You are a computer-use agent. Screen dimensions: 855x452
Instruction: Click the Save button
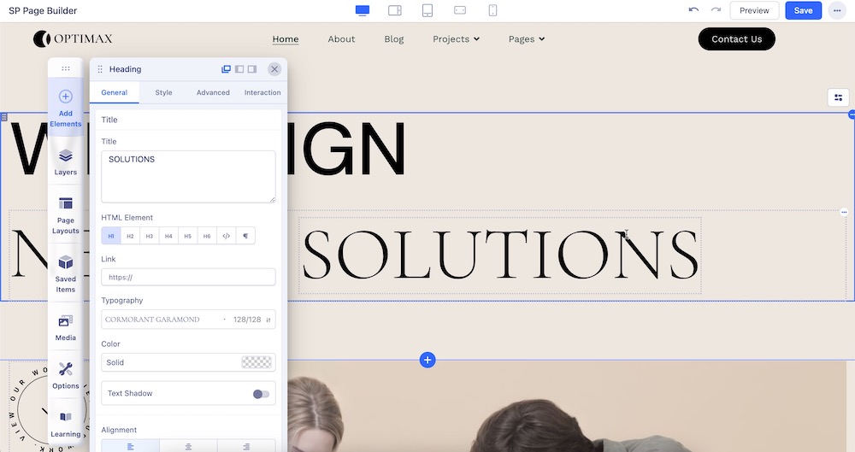pos(803,10)
